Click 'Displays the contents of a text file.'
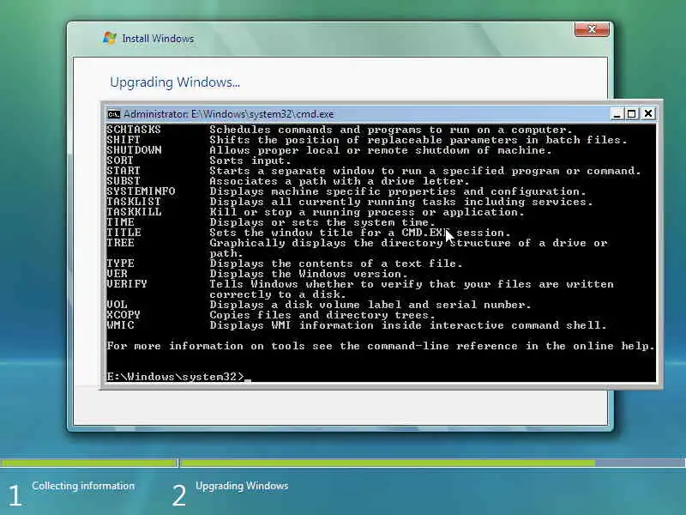686x515 pixels. coord(336,264)
